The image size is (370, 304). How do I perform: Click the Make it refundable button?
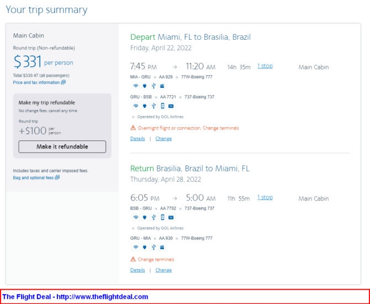coord(62,146)
